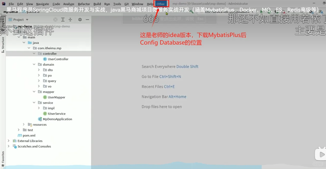Image resolution: width=326 pixels, height=169 pixels.
Task: Open the Tools menu
Action: point(117,4)
